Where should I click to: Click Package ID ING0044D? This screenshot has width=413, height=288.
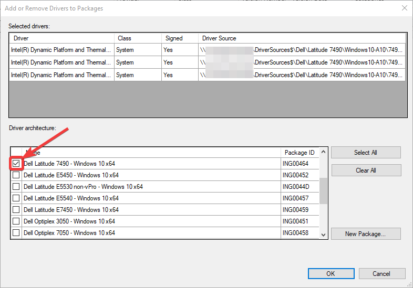(296, 187)
